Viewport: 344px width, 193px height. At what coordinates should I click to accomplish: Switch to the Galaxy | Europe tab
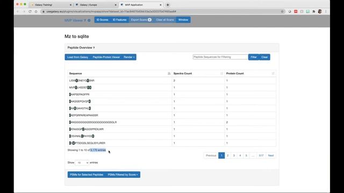pos(96,5)
